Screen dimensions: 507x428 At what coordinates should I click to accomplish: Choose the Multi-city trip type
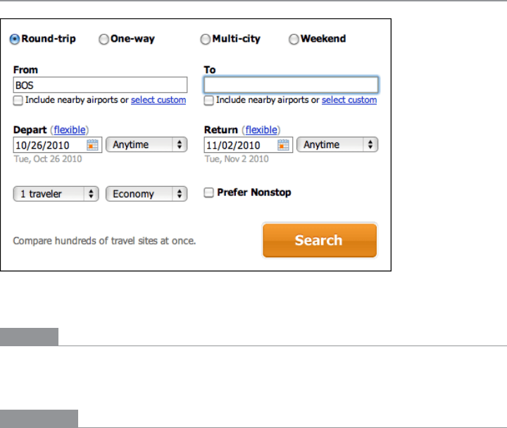tap(206, 39)
